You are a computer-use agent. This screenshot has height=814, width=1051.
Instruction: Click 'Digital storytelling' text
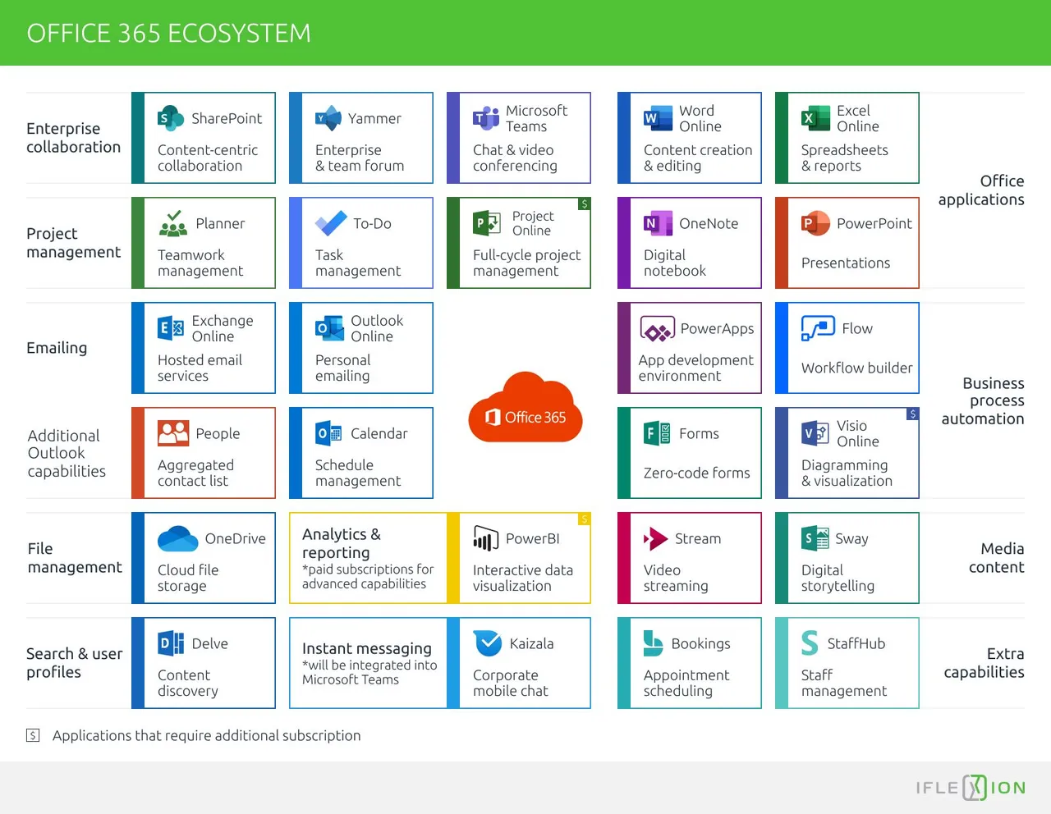(838, 578)
